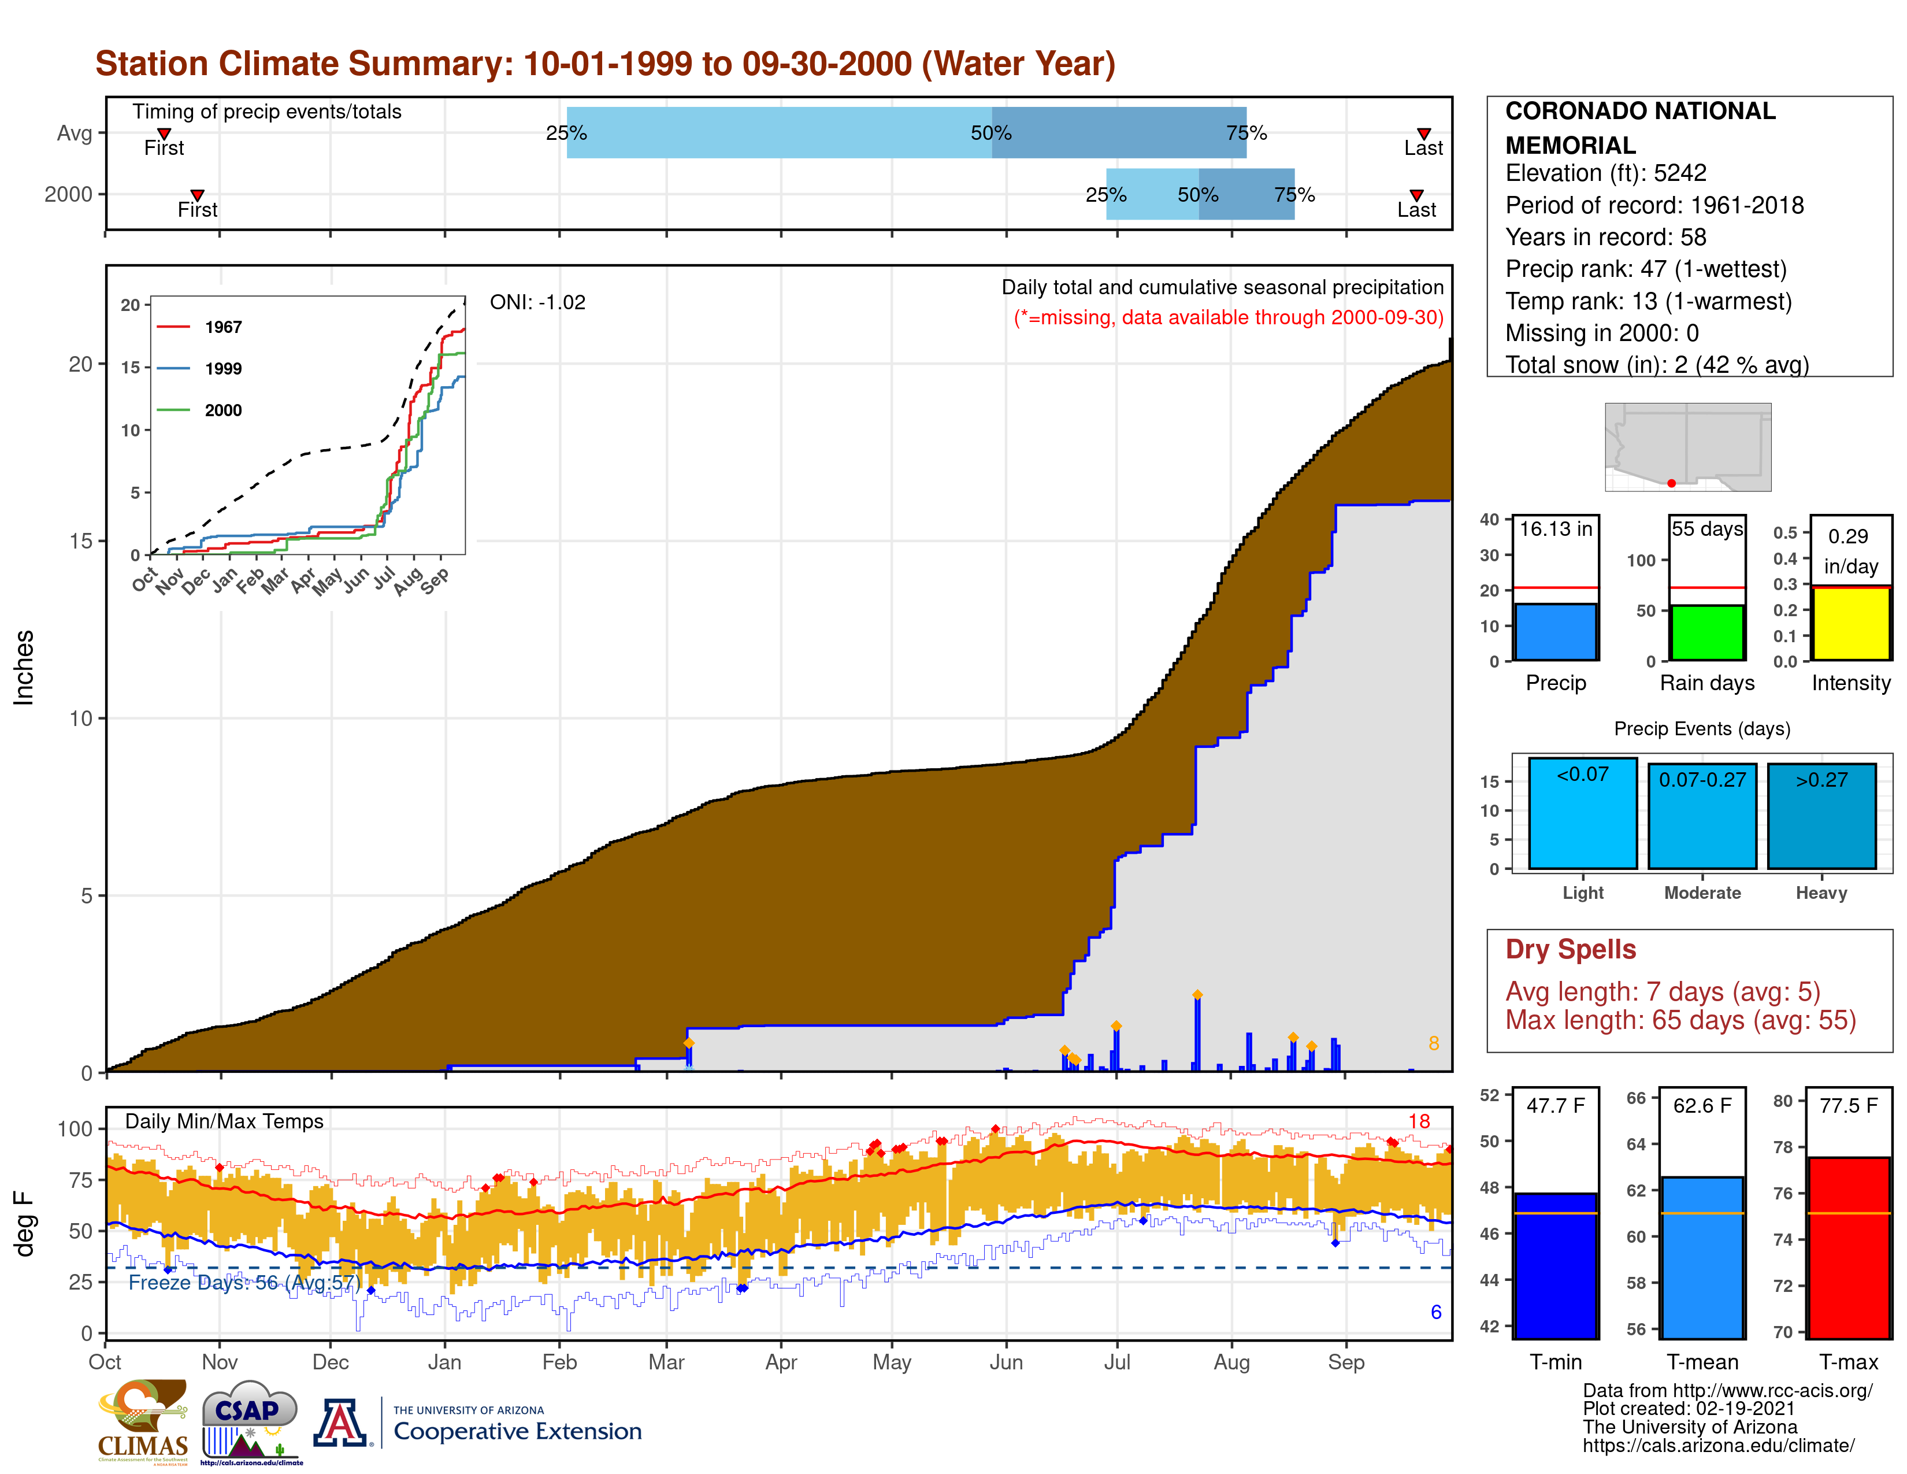Image resolution: width=1907 pixels, height=1474 pixels.
Task: Click the Arizona state locator map
Action: pyautogui.click(x=1688, y=446)
